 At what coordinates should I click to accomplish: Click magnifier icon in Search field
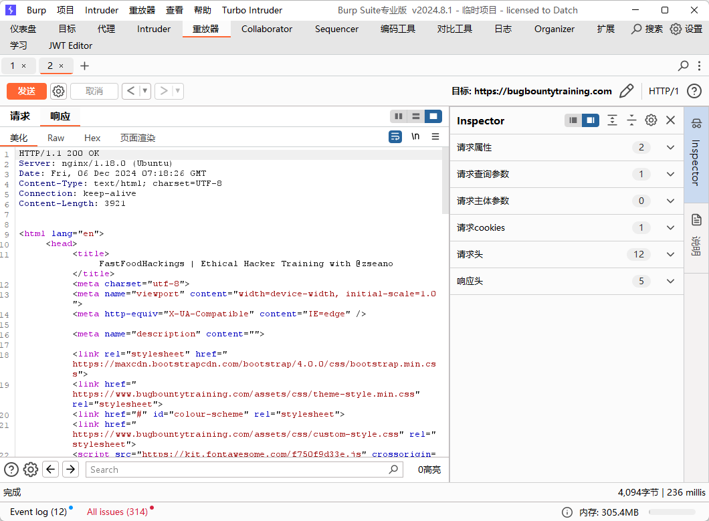[x=393, y=470]
